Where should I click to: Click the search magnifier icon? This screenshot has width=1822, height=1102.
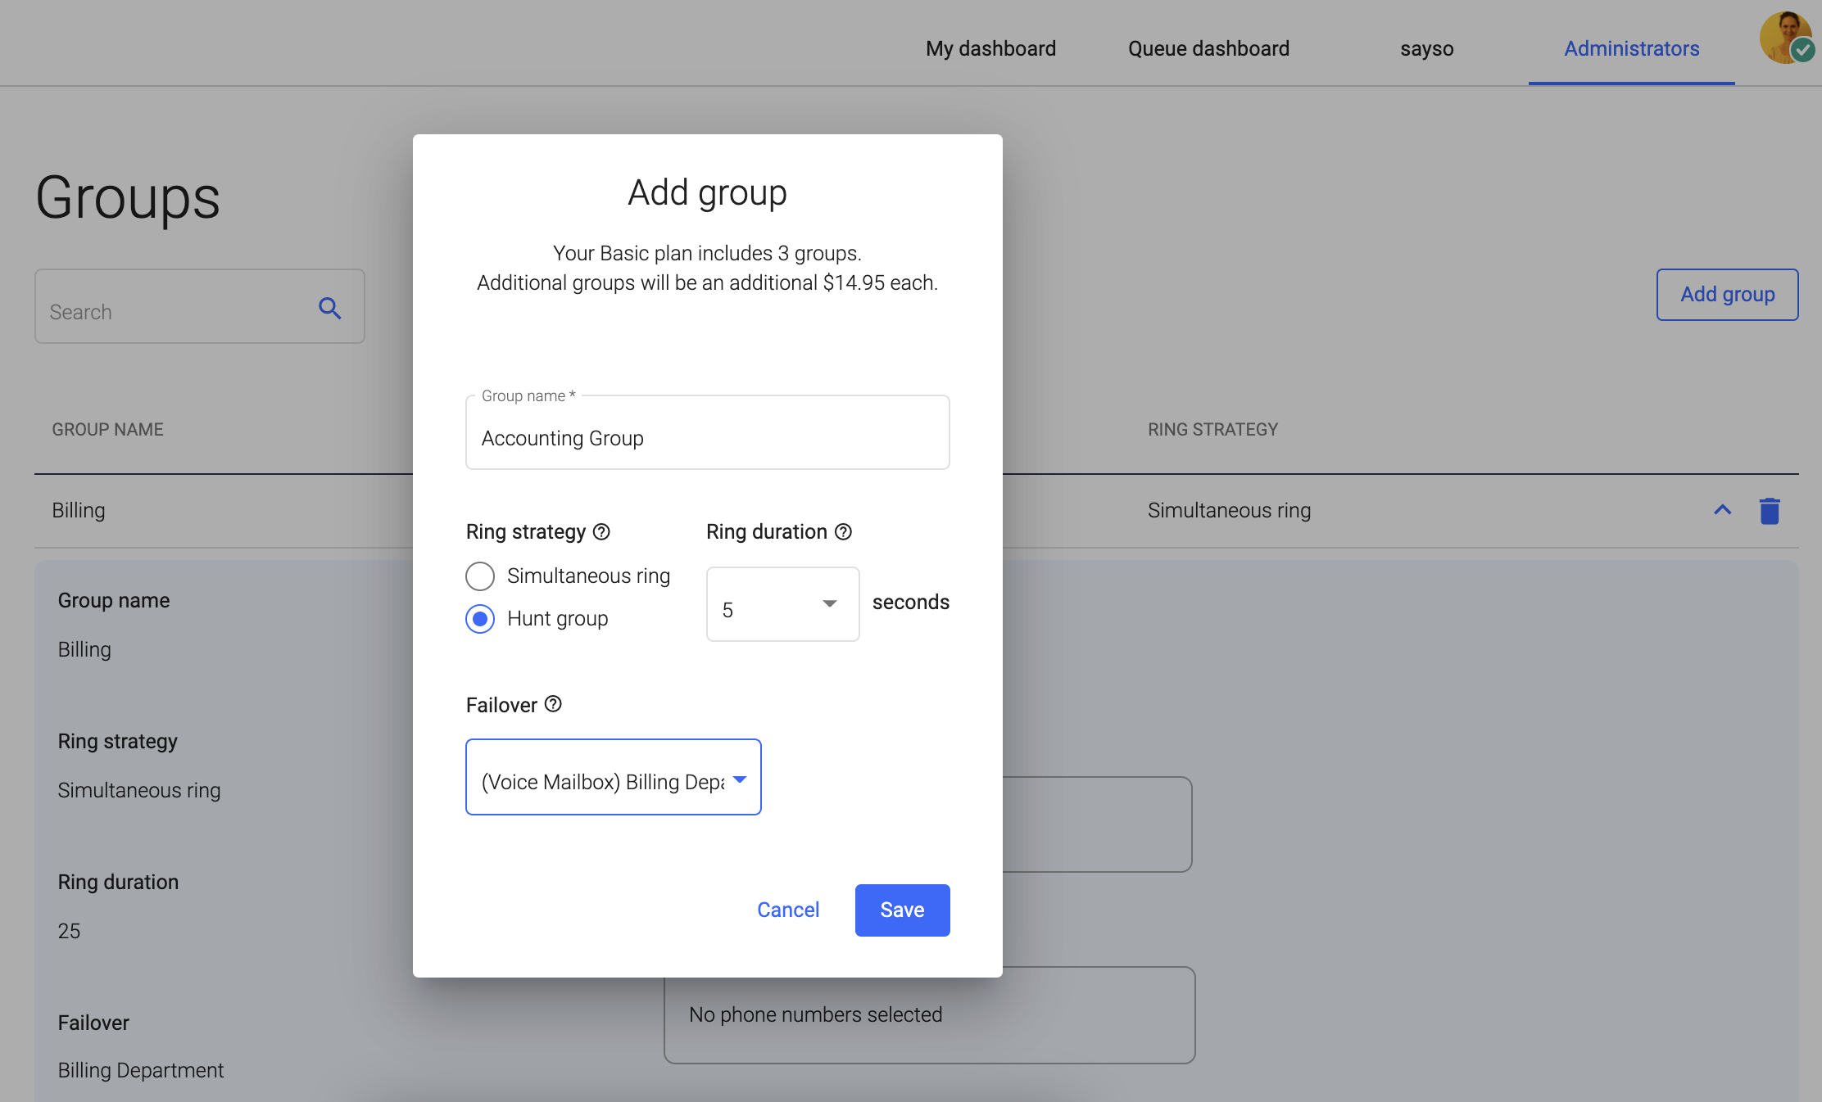(330, 308)
